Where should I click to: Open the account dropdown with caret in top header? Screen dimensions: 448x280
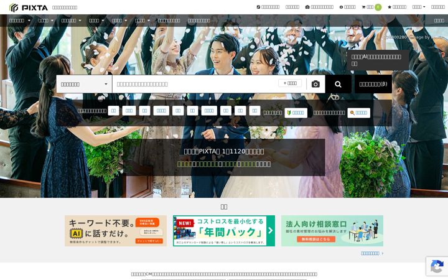419,7
